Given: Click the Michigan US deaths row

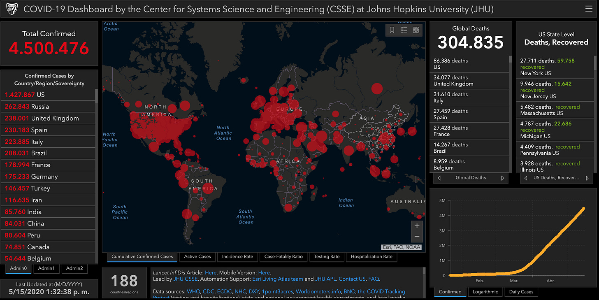Looking at the screenshot, I should (555, 130).
